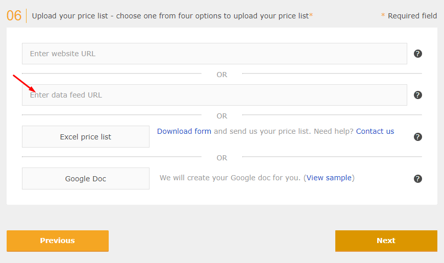This screenshot has width=444, height=263.
Task: Open help icon for Excel price list option
Action: click(x=417, y=137)
